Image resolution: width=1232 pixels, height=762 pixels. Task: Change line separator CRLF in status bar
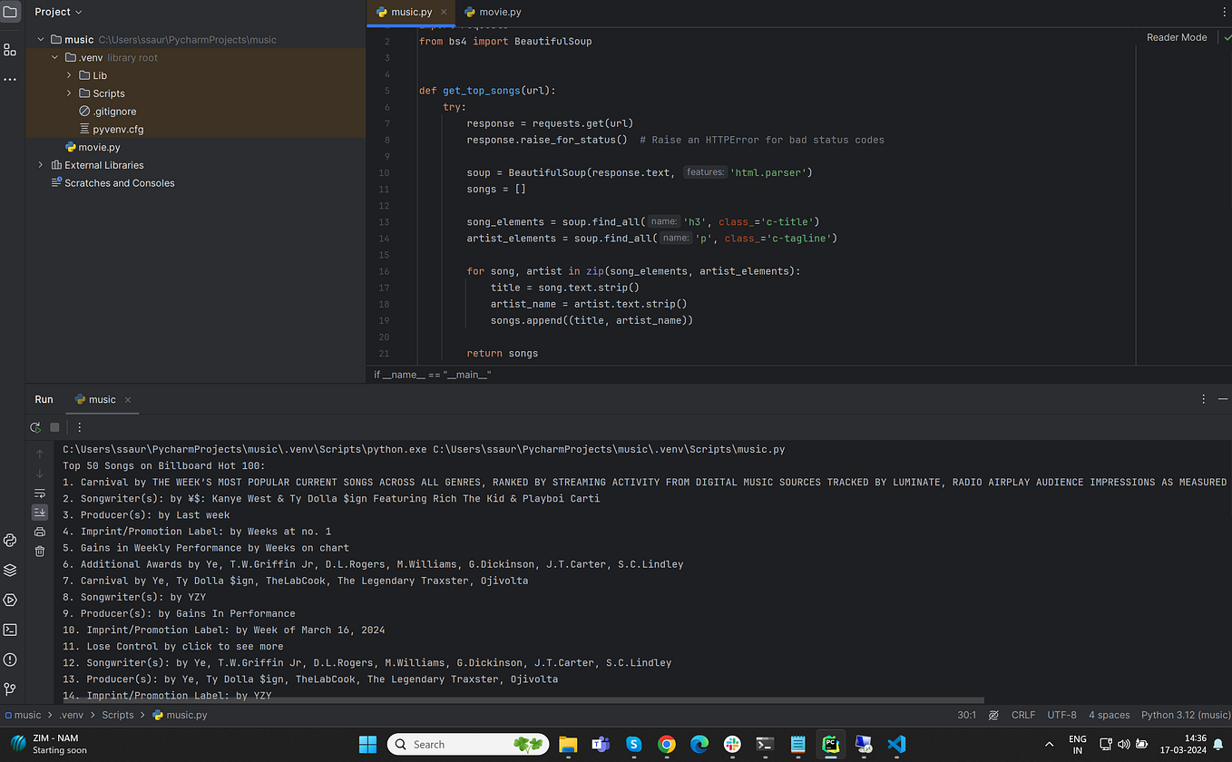coord(1022,715)
